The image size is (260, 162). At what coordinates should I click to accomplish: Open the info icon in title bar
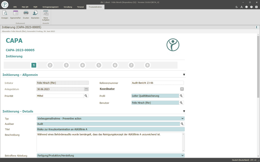[247, 7]
